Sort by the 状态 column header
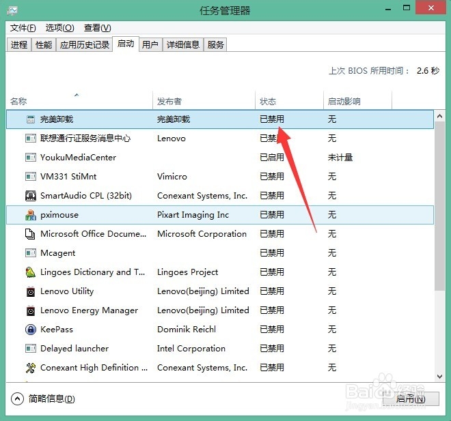The height and width of the screenshot is (421, 451). pyautogui.click(x=289, y=101)
